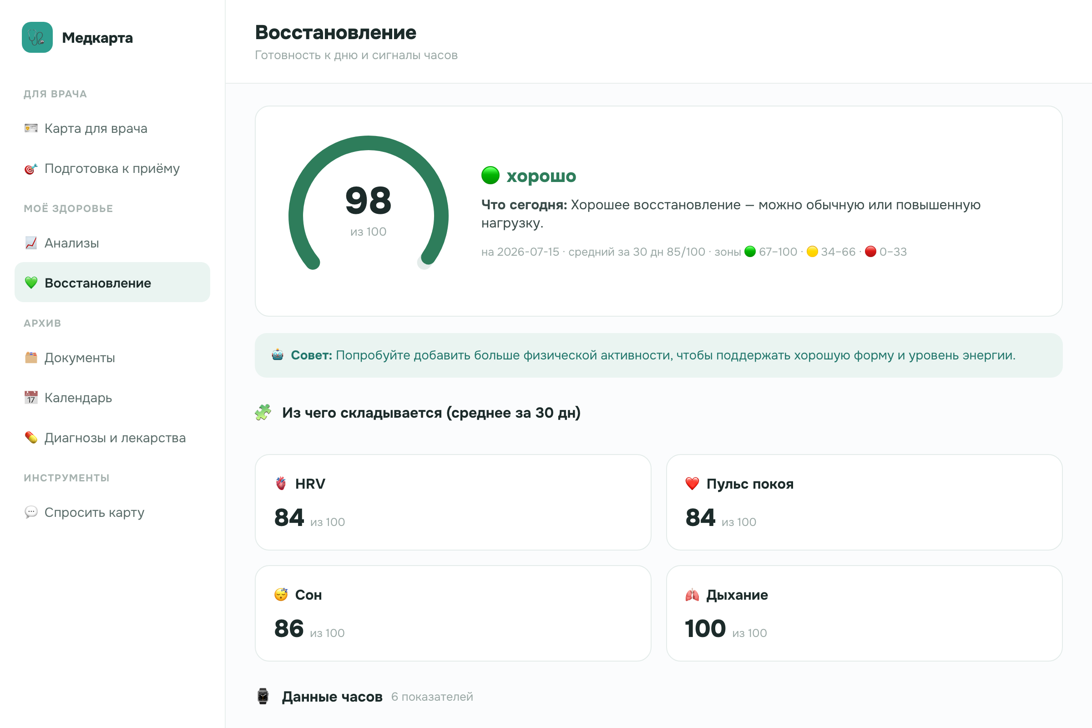Select the Восстановление sidebar item
The image size is (1092, 728).
(112, 283)
